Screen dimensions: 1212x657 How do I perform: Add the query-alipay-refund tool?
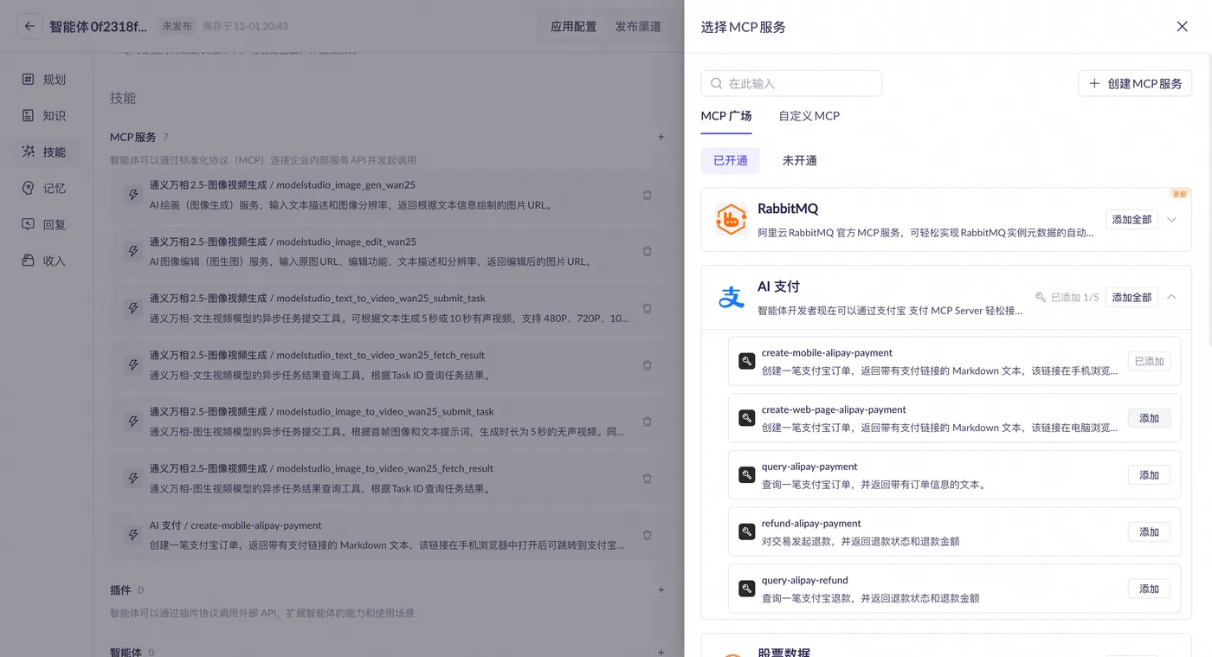pos(1149,589)
